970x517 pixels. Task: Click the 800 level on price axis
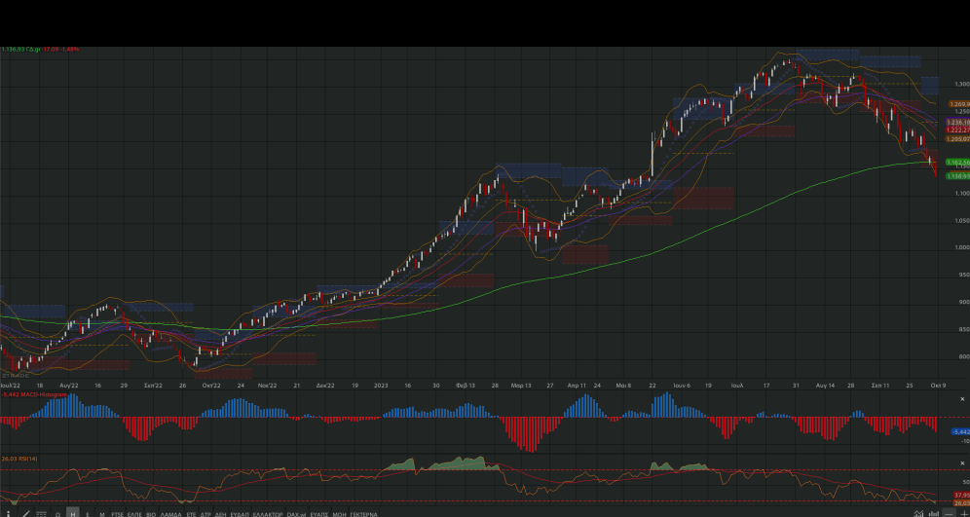(x=964, y=356)
